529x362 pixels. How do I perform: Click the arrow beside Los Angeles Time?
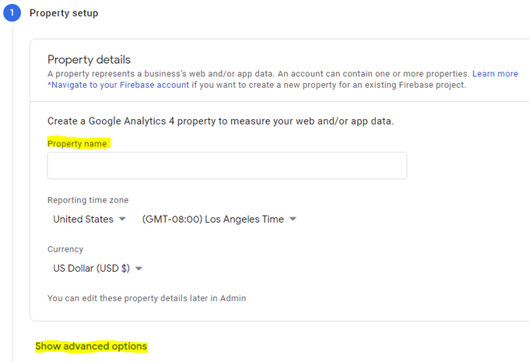point(293,220)
